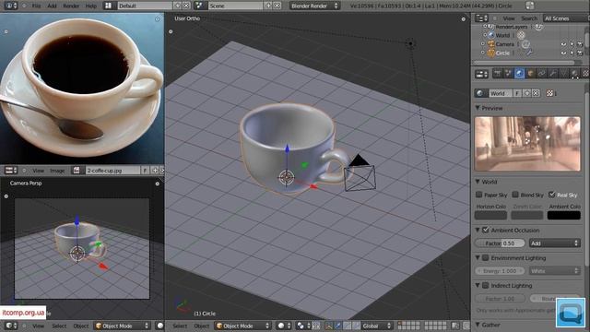Click the World datablock browse icon

pyautogui.click(x=481, y=93)
